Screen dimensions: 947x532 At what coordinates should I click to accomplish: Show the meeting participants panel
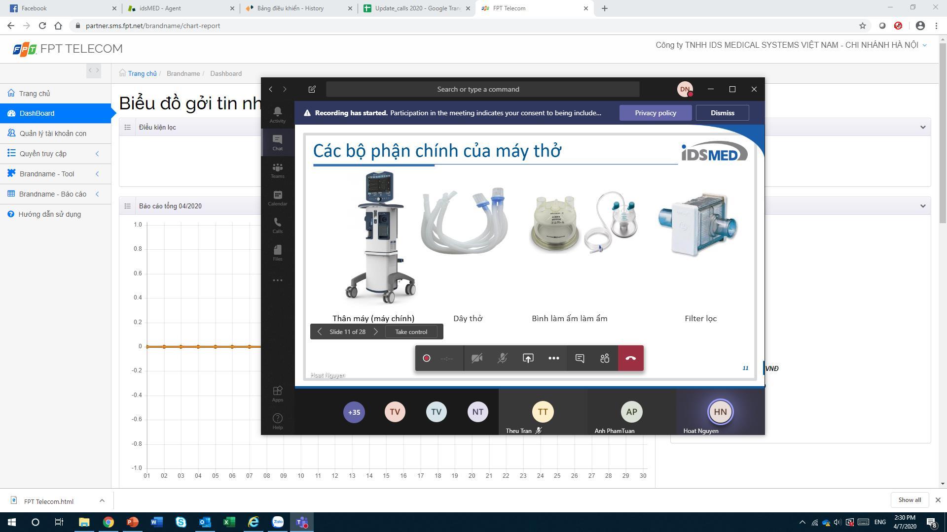click(605, 358)
